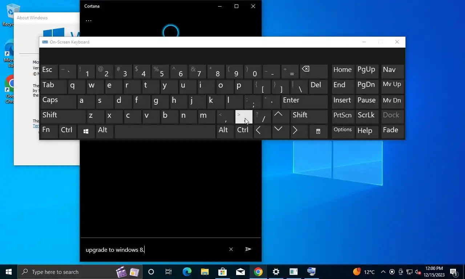Viewport: 465px width, 279px height.
Task: Click the network icon in the system tray
Action: tap(409, 272)
